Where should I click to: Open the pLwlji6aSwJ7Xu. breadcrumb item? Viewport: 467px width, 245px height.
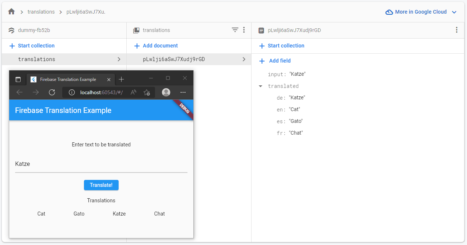coord(86,12)
